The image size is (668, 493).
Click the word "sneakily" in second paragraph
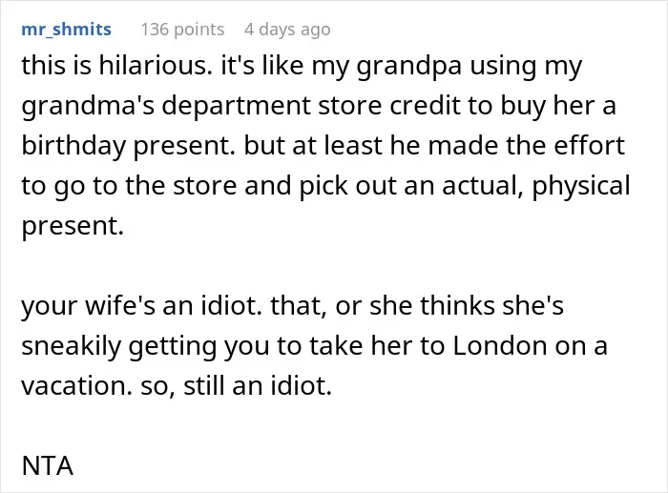click(x=72, y=347)
